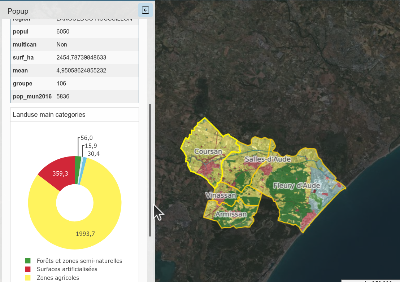Click the multican field label
The width and height of the screenshot is (400, 282).
point(25,45)
